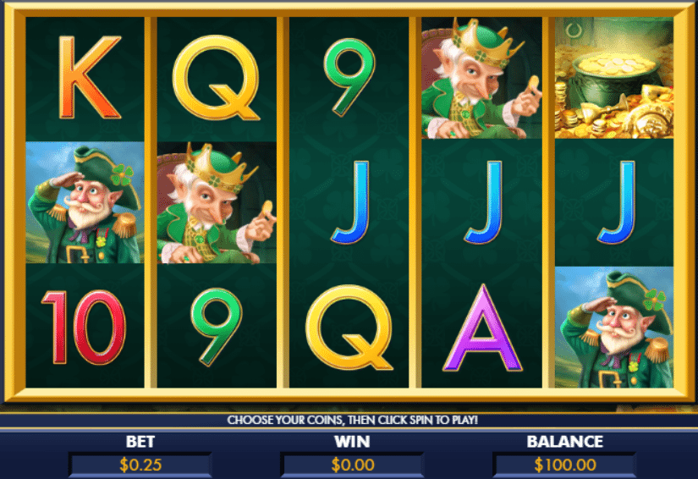Click the $0.00 win amount display

point(352,465)
